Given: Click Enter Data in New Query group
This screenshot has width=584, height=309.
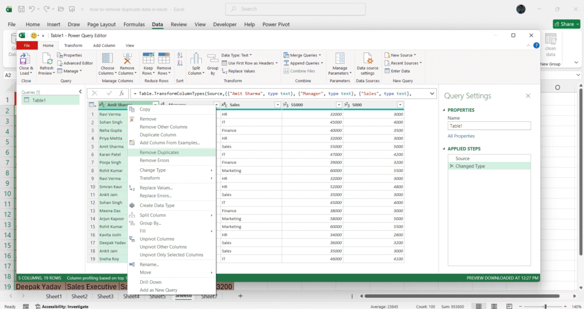Looking at the screenshot, I should 397,71.
